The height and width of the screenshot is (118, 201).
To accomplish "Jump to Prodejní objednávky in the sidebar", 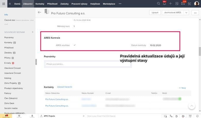I will (13, 88).
